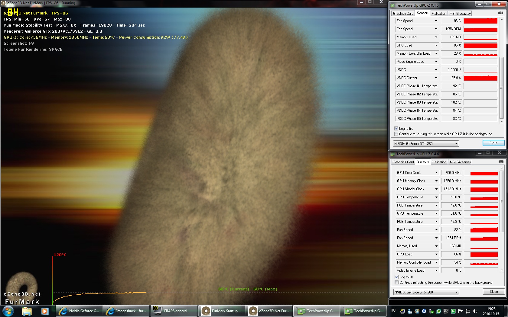Viewport: 508px width, 317px height.
Task: Click the green circular tray icon
Action: click(x=439, y=311)
